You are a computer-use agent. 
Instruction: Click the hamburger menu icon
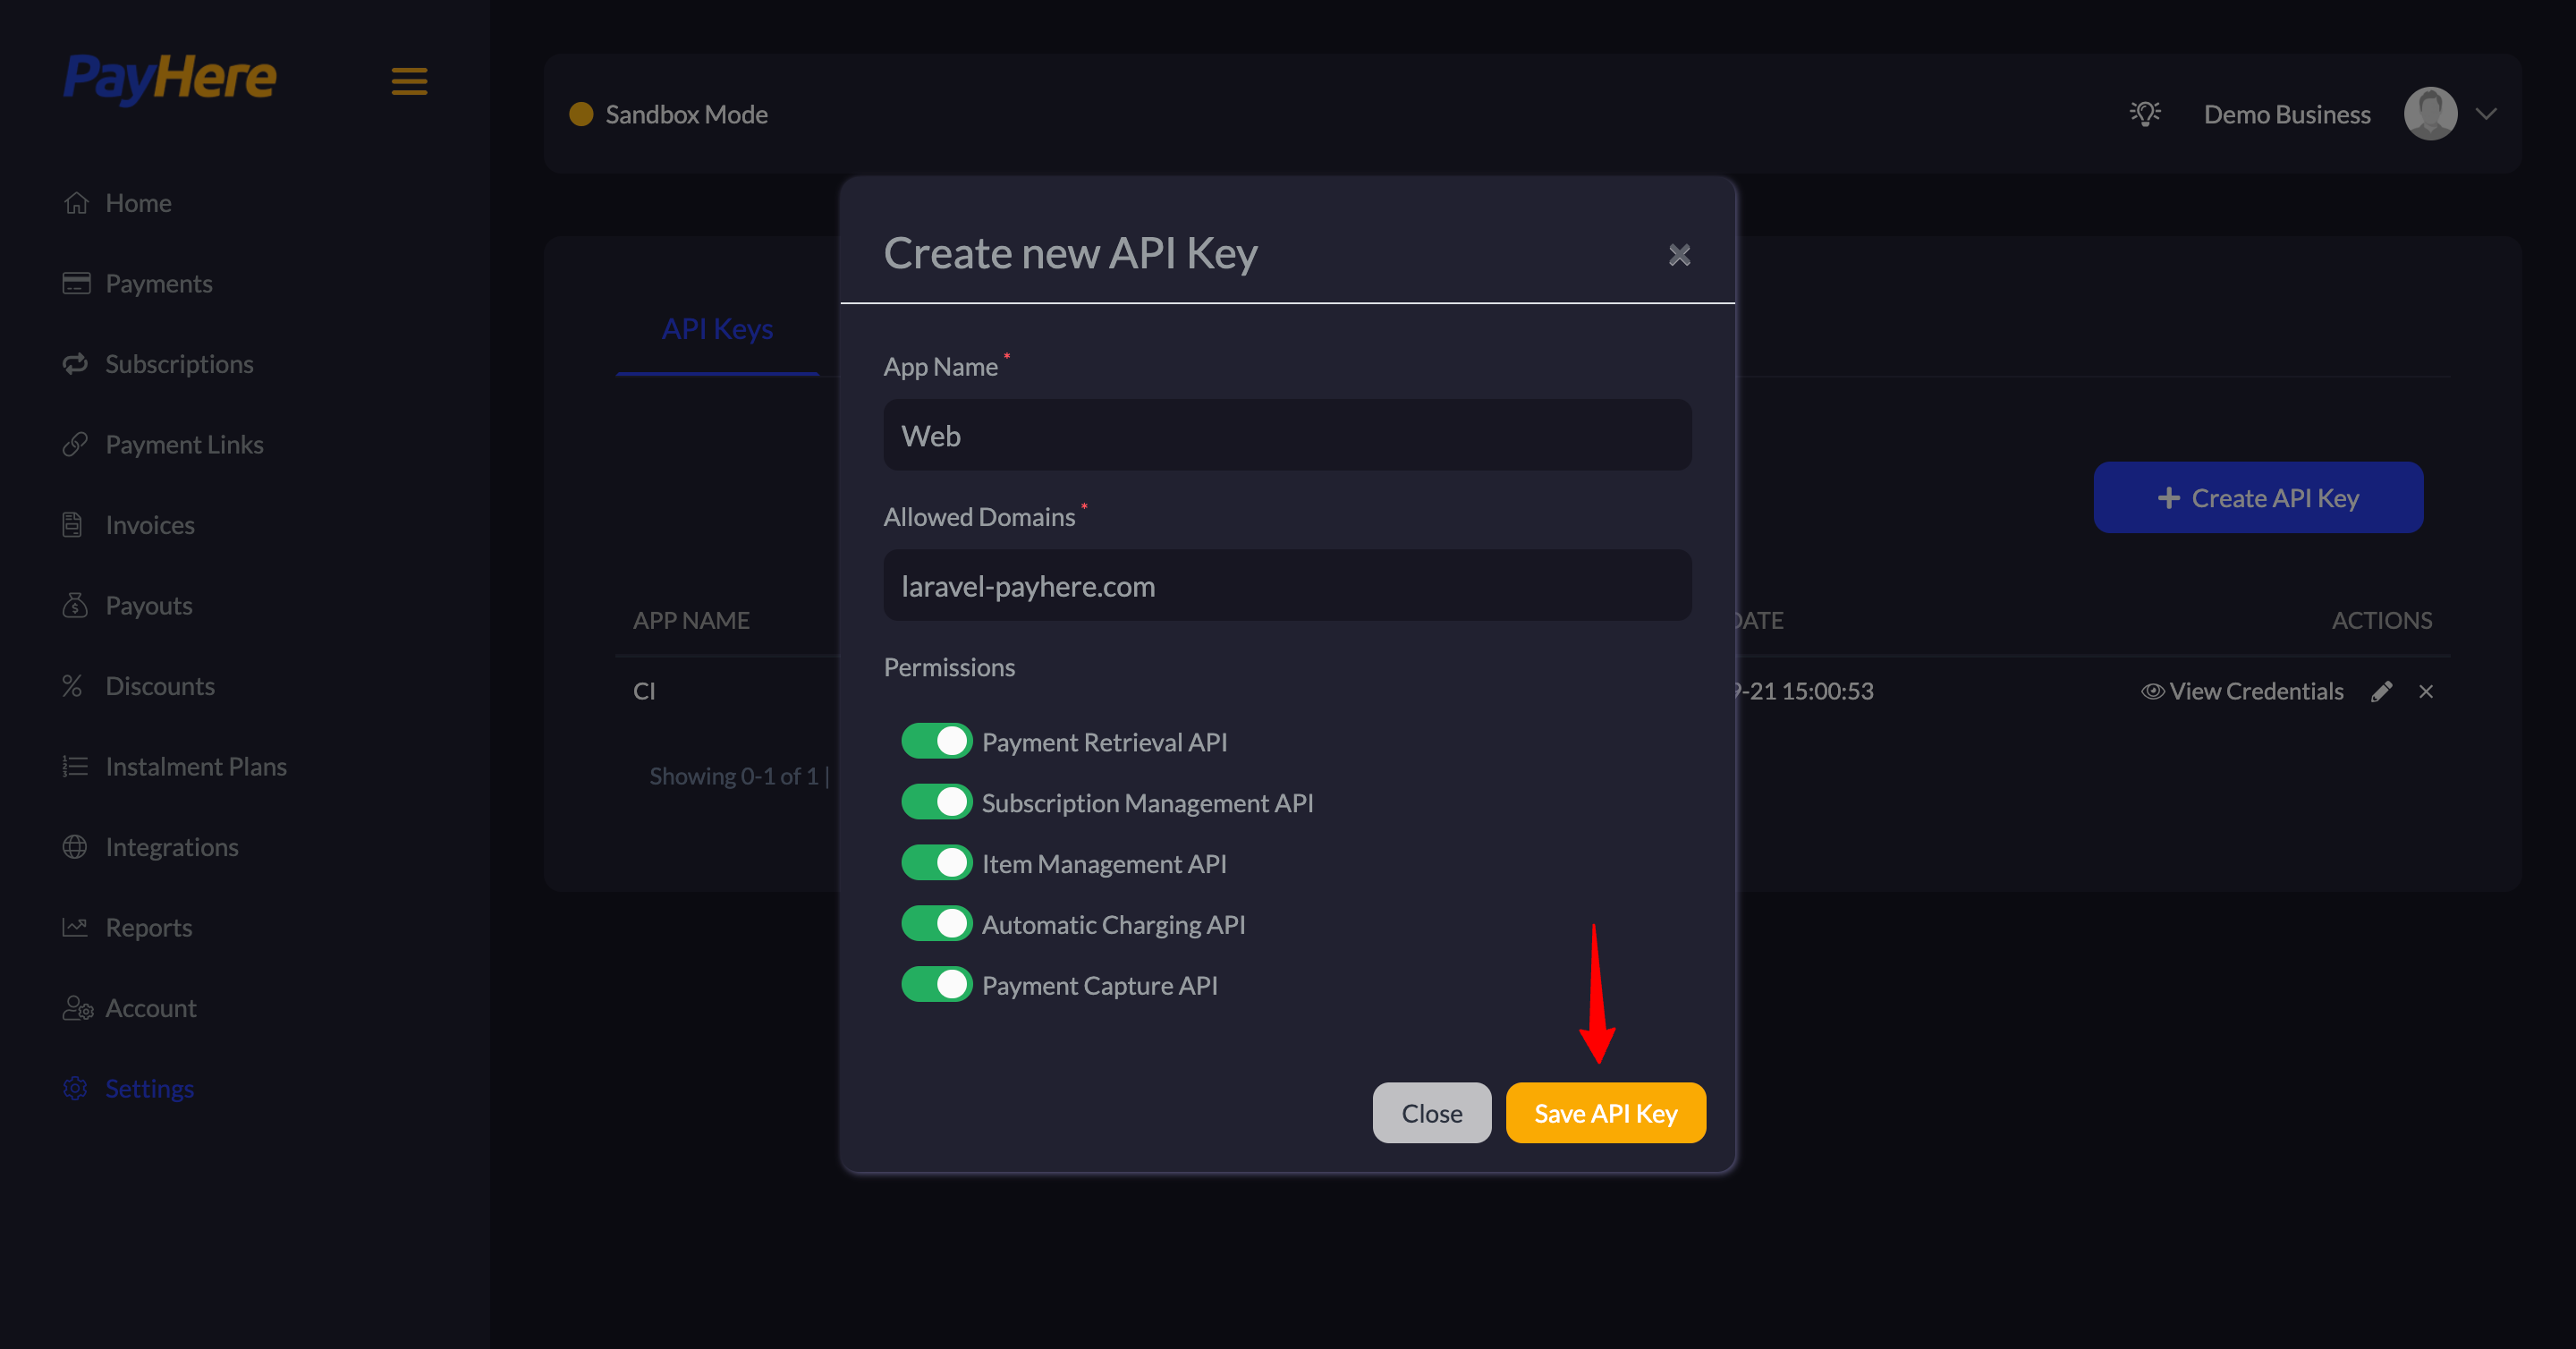tap(409, 81)
